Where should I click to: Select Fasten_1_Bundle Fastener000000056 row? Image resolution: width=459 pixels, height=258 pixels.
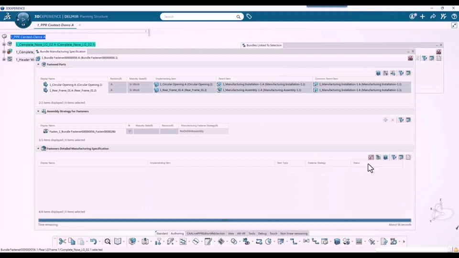tap(82, 132)
